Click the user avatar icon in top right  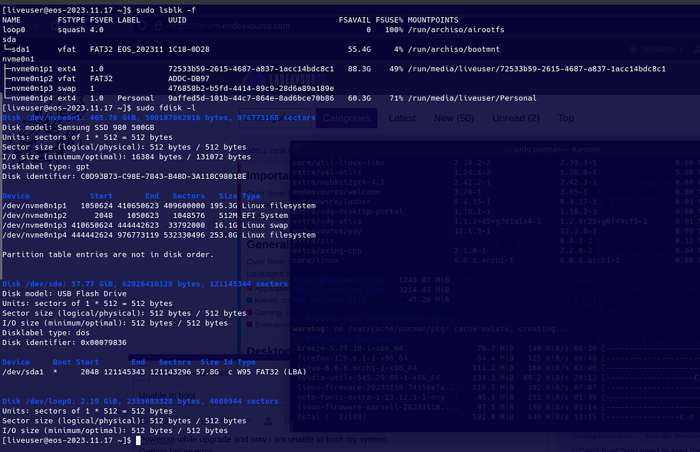click(x=697, y=48)
